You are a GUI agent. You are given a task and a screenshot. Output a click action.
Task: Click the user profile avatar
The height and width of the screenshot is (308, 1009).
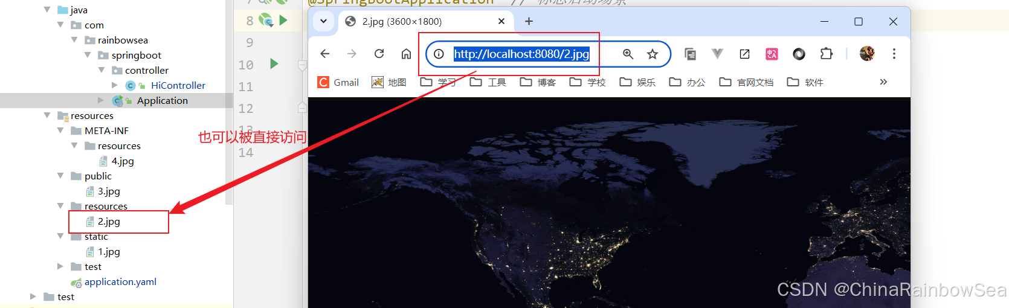pos(867,54)
